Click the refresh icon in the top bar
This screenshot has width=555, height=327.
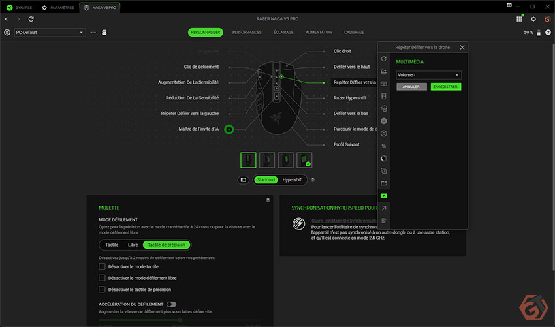31,19
